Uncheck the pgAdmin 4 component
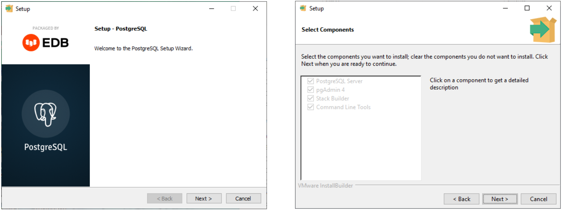Image resolution: width=562 pixels, height=210 pixels. click(311, 90)
